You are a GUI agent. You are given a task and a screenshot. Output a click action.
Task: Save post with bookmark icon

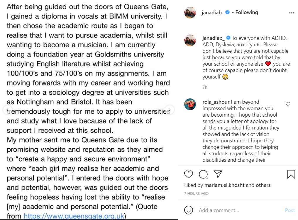pyautogui.click(x=291, y=174)
